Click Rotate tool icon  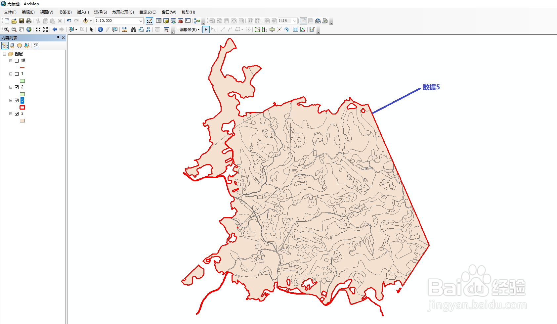[286, 29]
